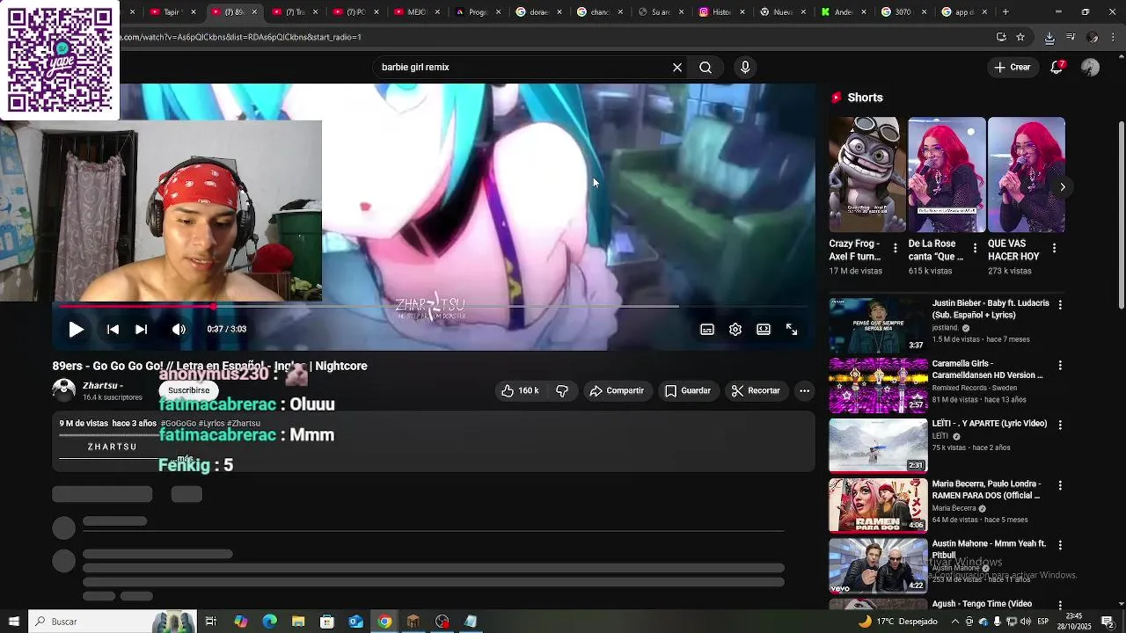This screenshot has height=633, width=1126.
Task: Open a new browser tab with plus
Action: tap(1005, 12)
